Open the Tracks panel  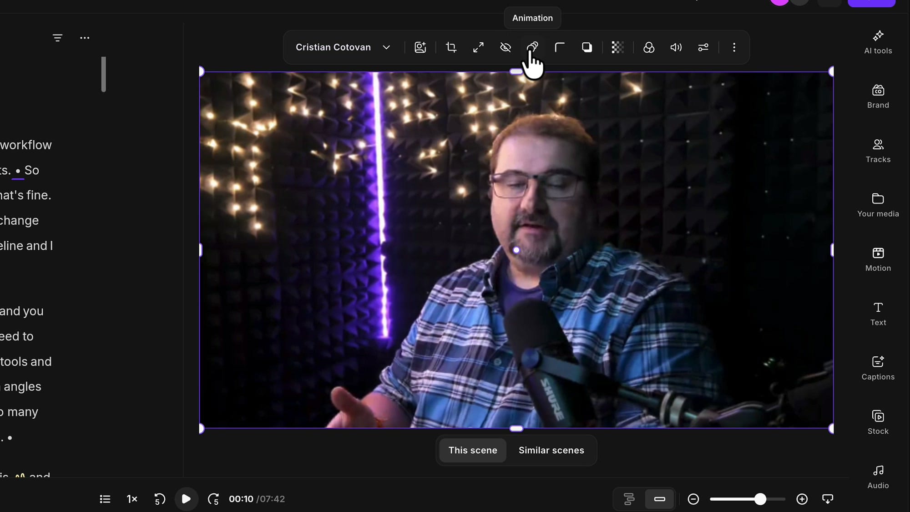[x=878, y=151]
